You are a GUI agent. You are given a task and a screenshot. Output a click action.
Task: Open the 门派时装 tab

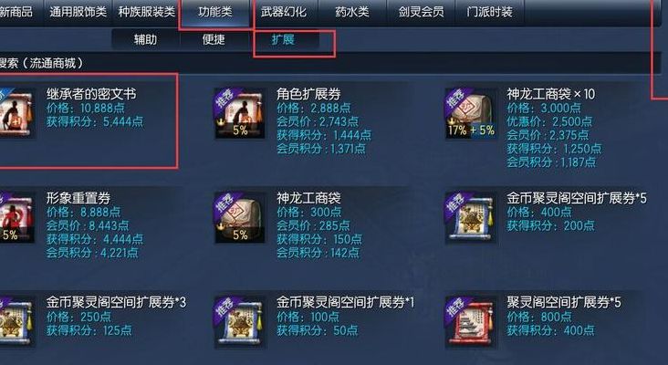pyautogui.click(x=489, y=12)
